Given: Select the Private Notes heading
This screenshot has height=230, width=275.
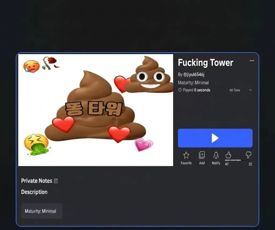Looking at the screenshot, I should (37, 181).
